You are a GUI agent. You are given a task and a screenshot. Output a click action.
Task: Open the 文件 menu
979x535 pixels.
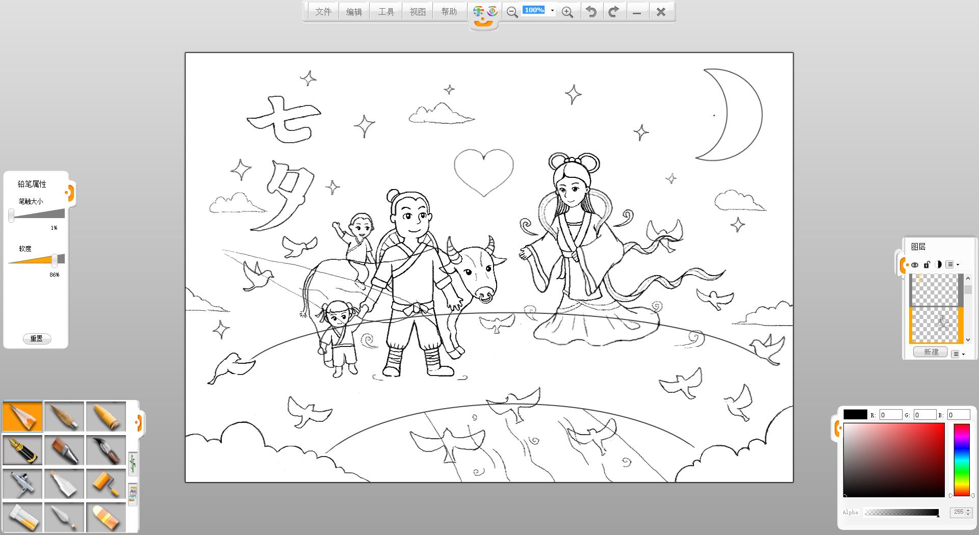(323, 12)
